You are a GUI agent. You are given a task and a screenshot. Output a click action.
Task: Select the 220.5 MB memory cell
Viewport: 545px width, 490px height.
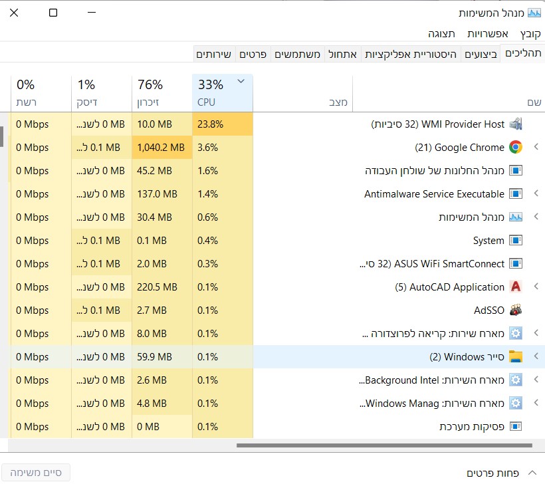coord(162,287)
